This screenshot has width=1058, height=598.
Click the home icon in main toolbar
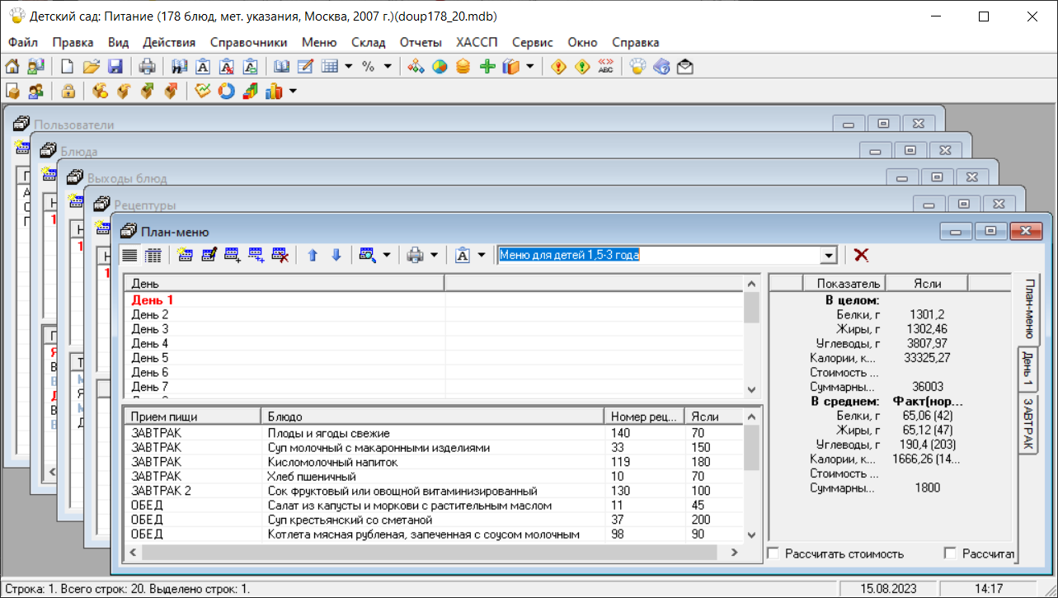(x=12, y=67)
